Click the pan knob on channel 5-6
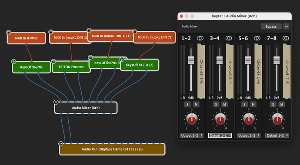This screenshot has height=165, width=300. [249, 119]
